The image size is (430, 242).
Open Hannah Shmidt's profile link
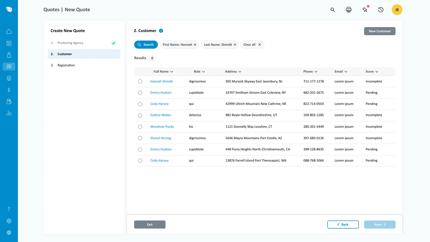(161, 81)
